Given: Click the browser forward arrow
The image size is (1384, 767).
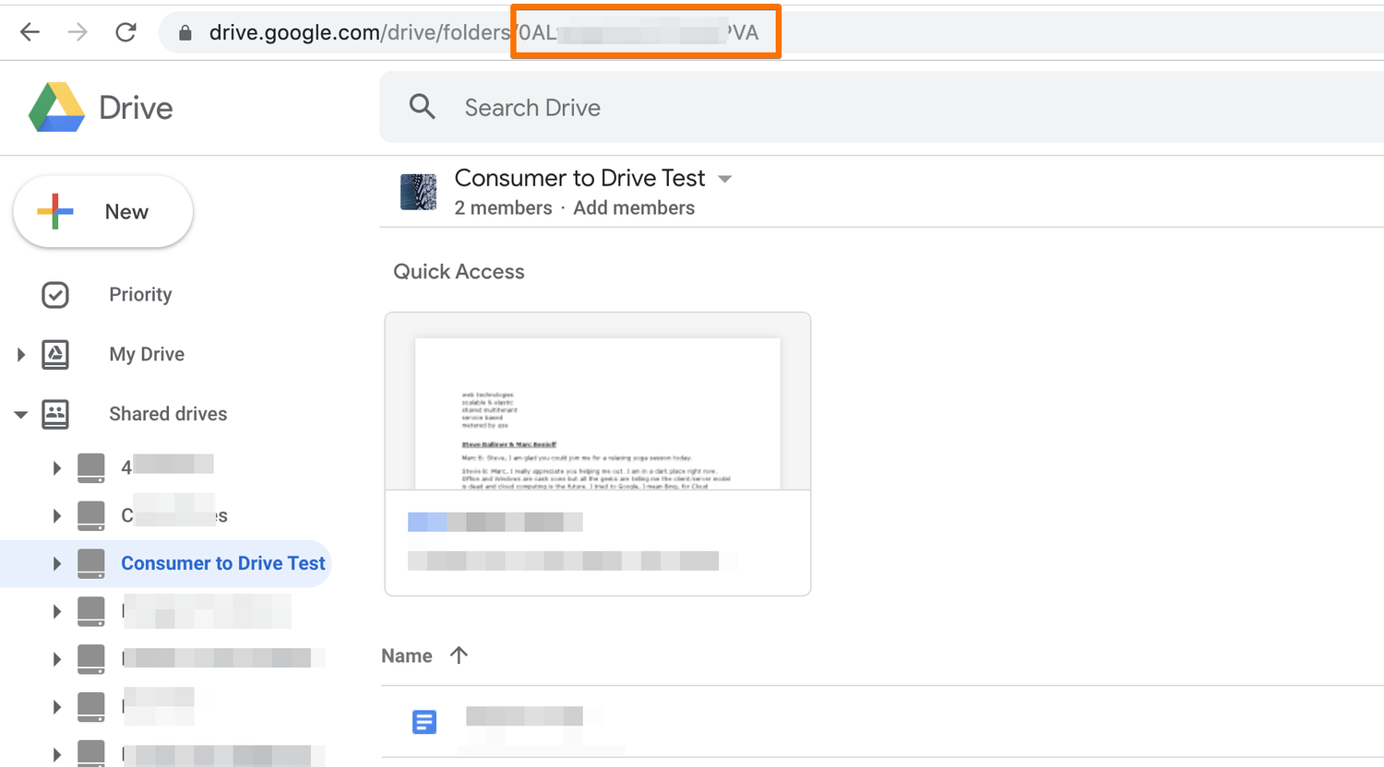Looking at the screenshot, I should click(78, 32).
